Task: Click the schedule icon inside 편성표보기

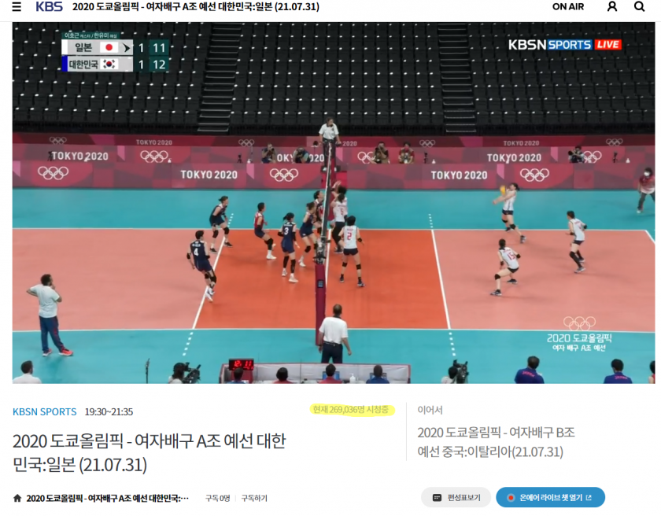Action: pos(438,498)
